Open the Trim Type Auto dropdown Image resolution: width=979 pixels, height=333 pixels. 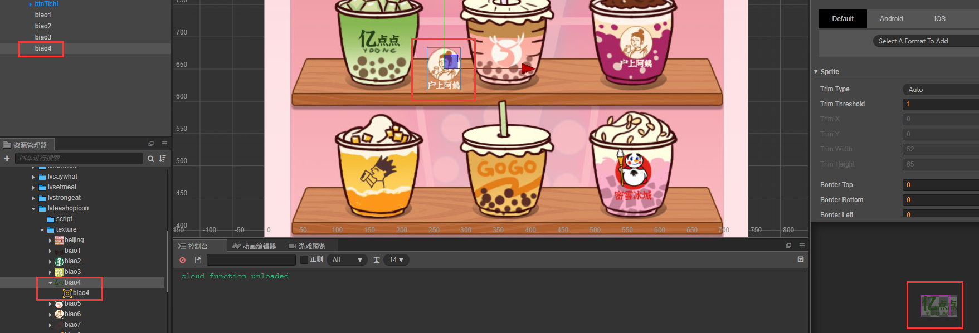click(x=941, y=90)
